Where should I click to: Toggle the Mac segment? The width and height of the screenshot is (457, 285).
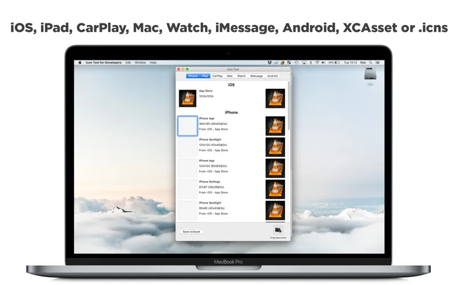click(230, 76)
